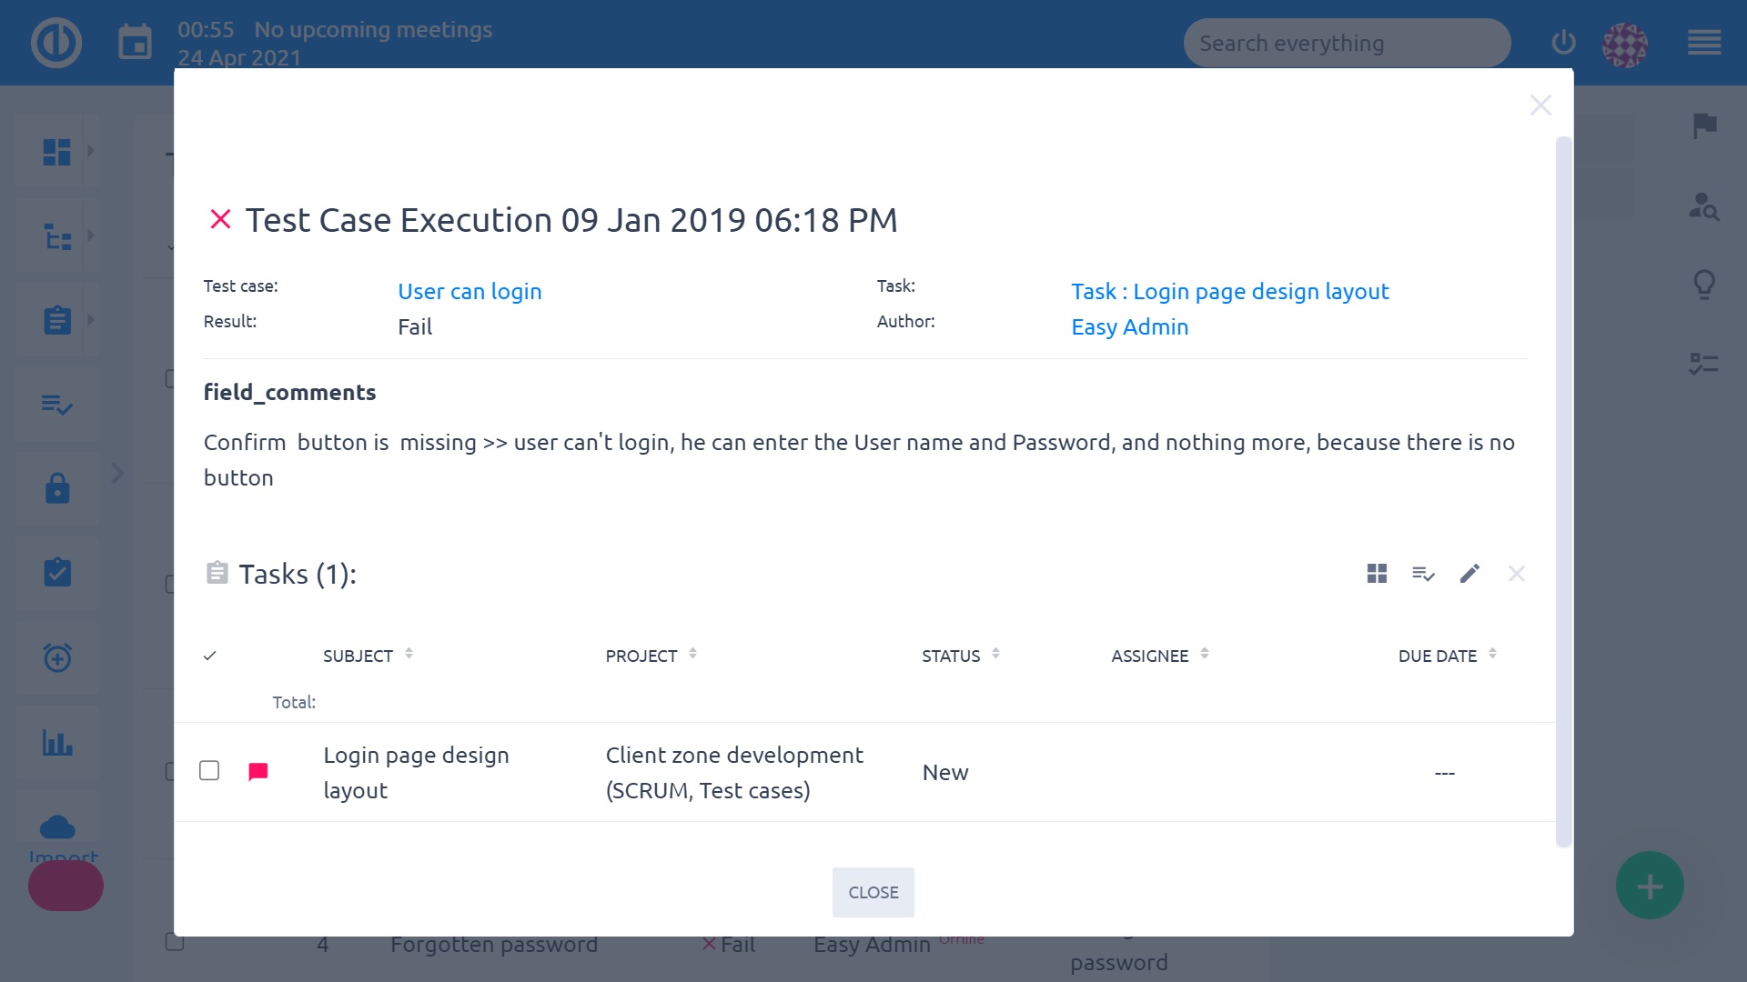Click the flag icon in right panel

click(1706, 125)
